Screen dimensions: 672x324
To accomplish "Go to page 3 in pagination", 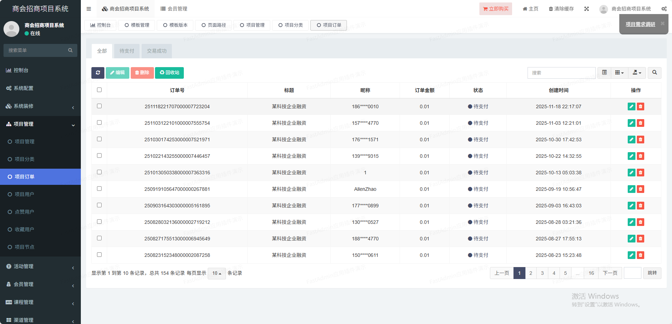I will [x=542, y=273].
